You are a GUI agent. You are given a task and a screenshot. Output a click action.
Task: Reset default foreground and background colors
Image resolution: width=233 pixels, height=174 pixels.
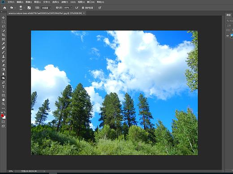(2, 112)
